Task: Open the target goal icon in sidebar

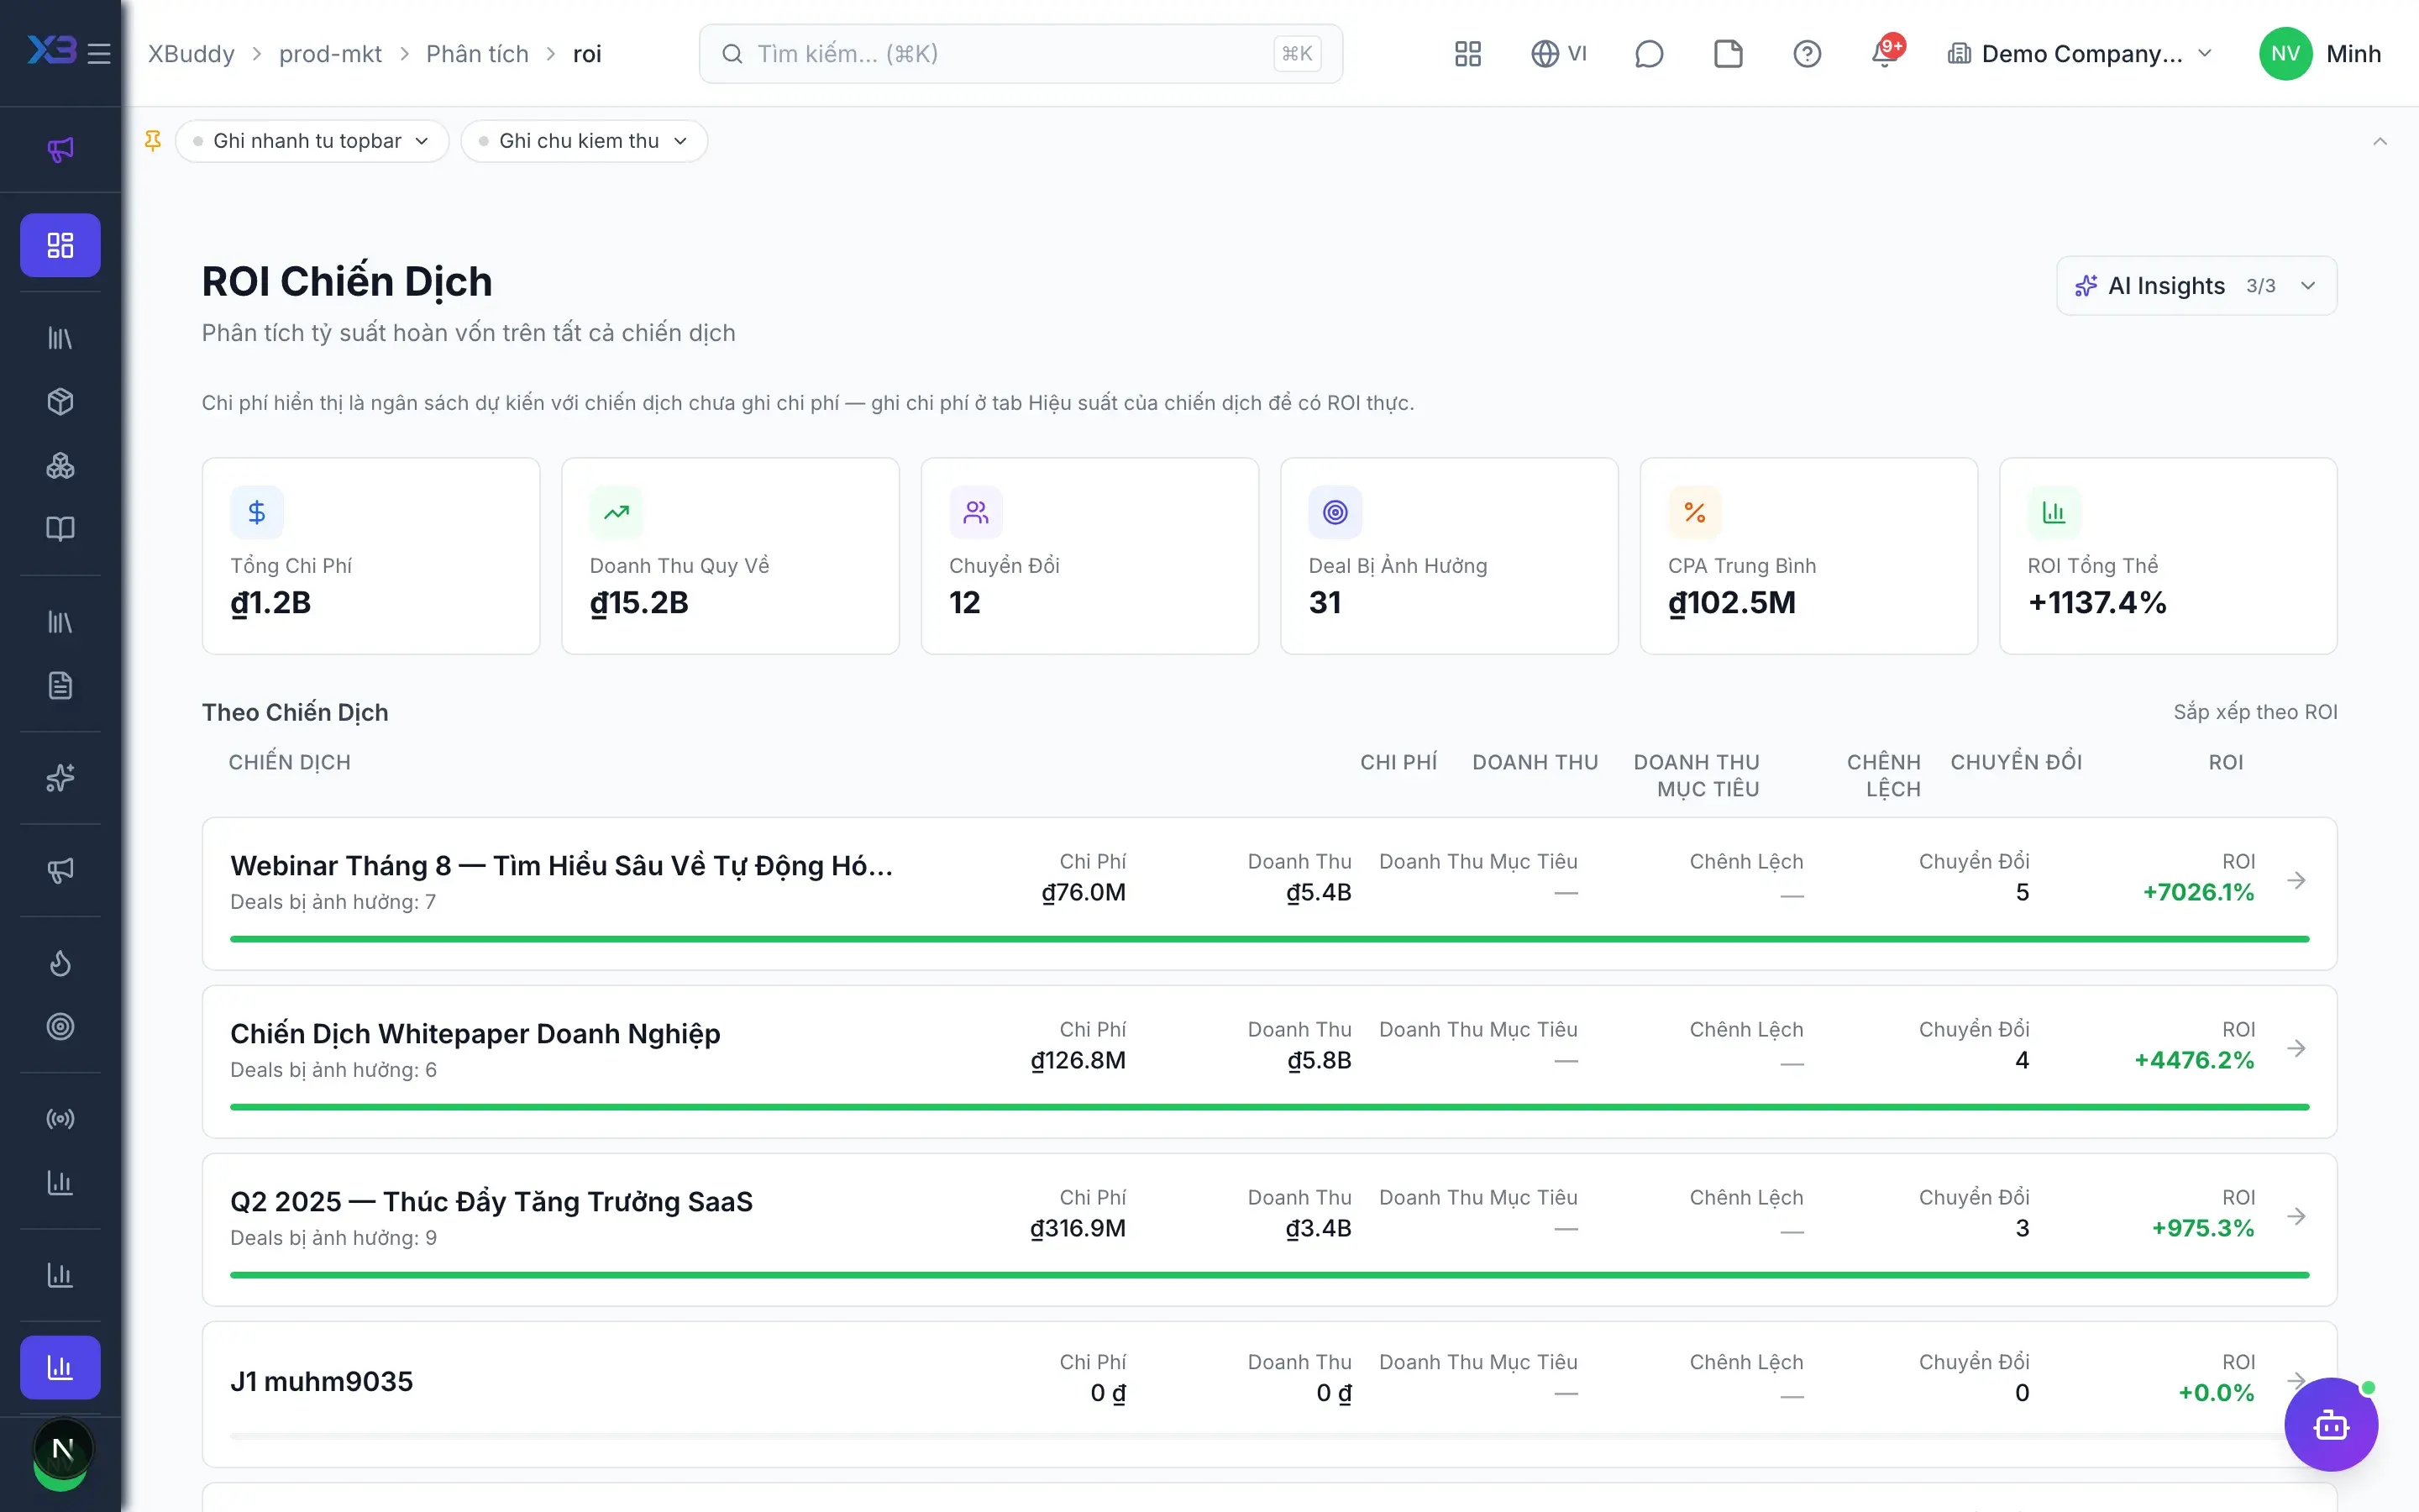Action: tap(60, 1026)
